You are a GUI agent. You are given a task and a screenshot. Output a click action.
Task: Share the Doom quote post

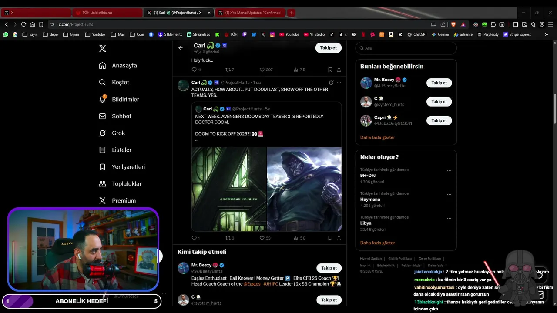point(339,238)
